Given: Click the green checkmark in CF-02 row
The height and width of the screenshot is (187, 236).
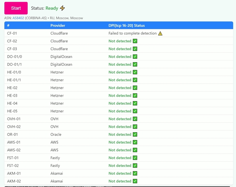Looking at the screenshot, I should point(135,41).
